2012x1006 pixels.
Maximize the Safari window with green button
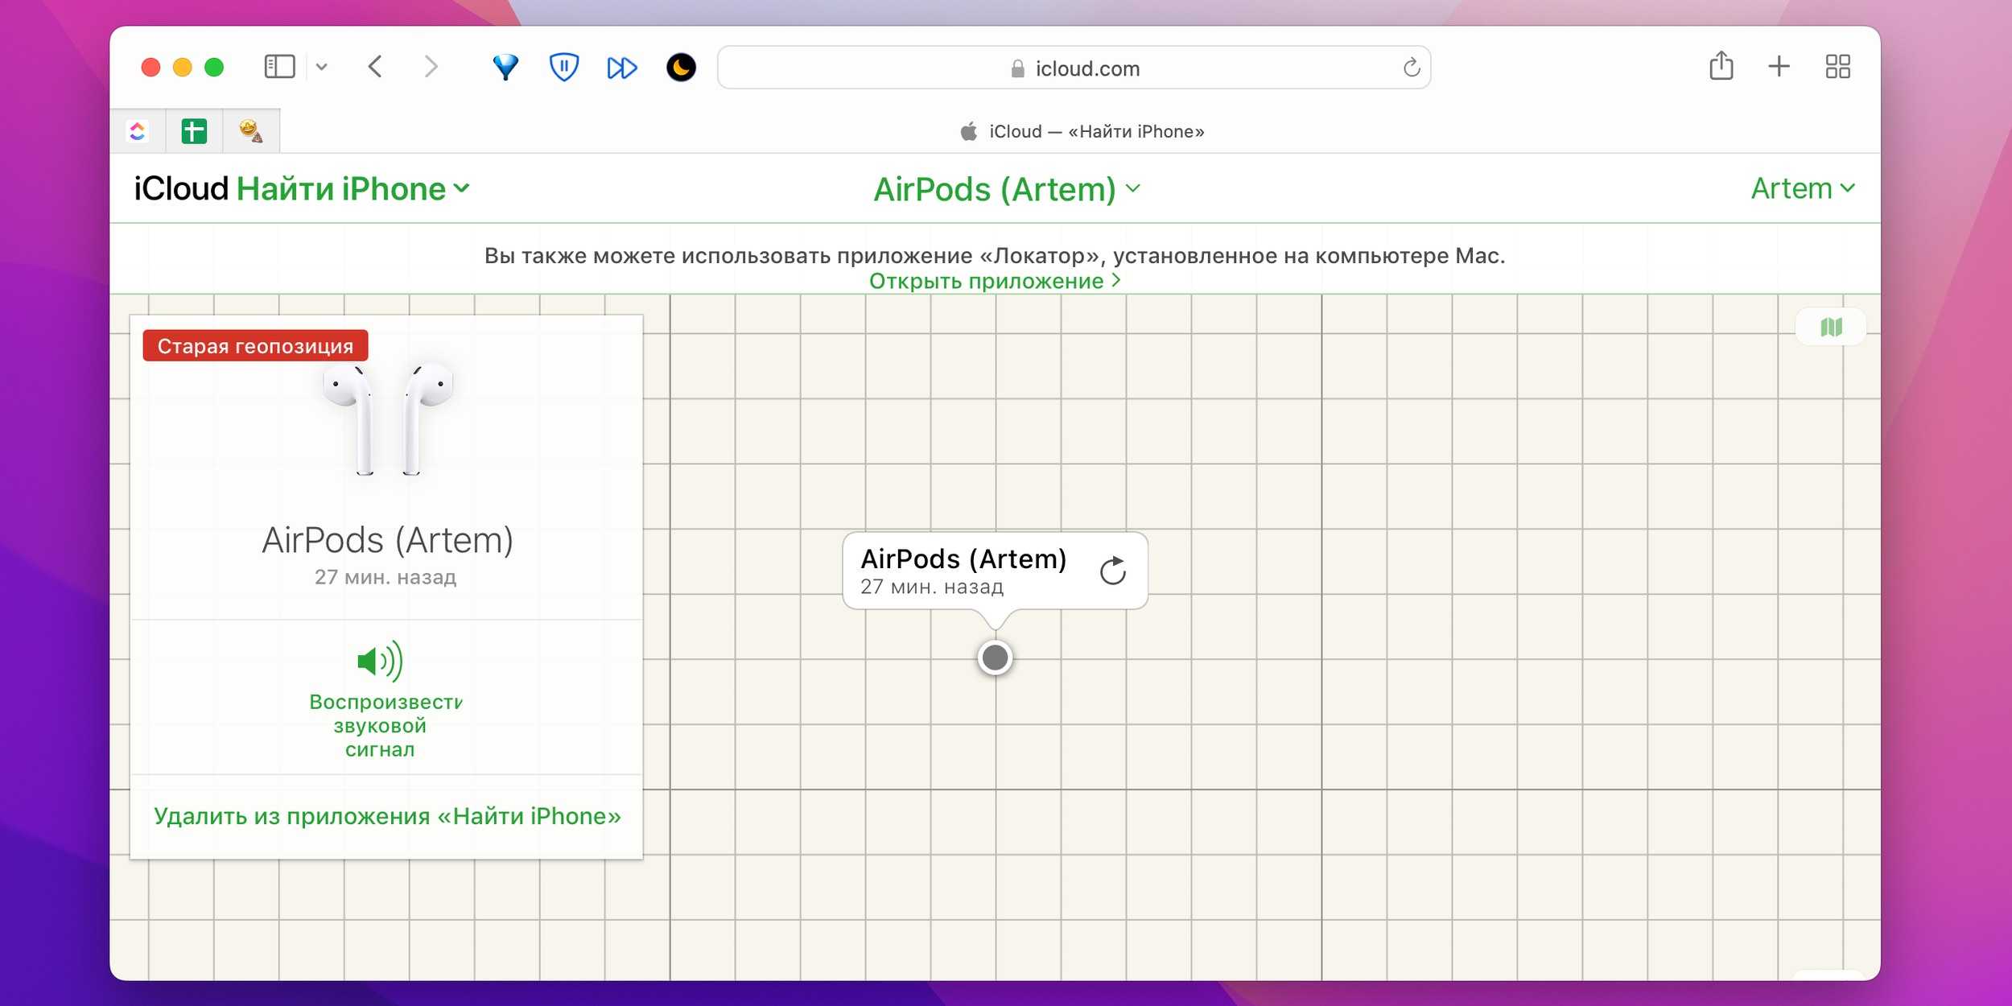[x=214, y=68]
